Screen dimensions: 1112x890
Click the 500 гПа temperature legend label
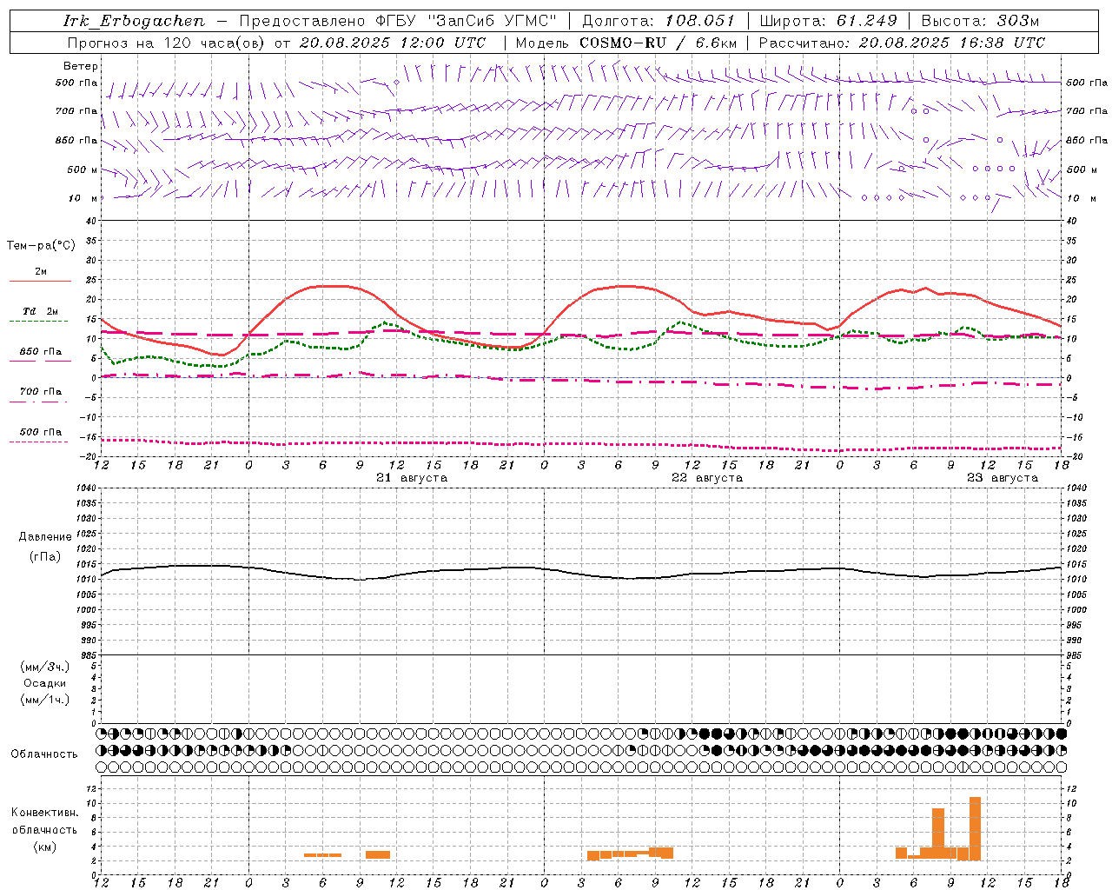(41, 432)
